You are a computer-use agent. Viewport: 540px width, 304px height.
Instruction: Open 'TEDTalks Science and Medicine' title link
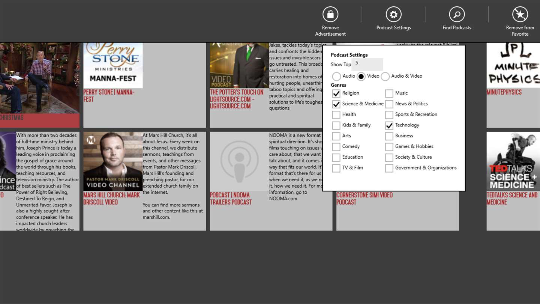tap(512, 199)
